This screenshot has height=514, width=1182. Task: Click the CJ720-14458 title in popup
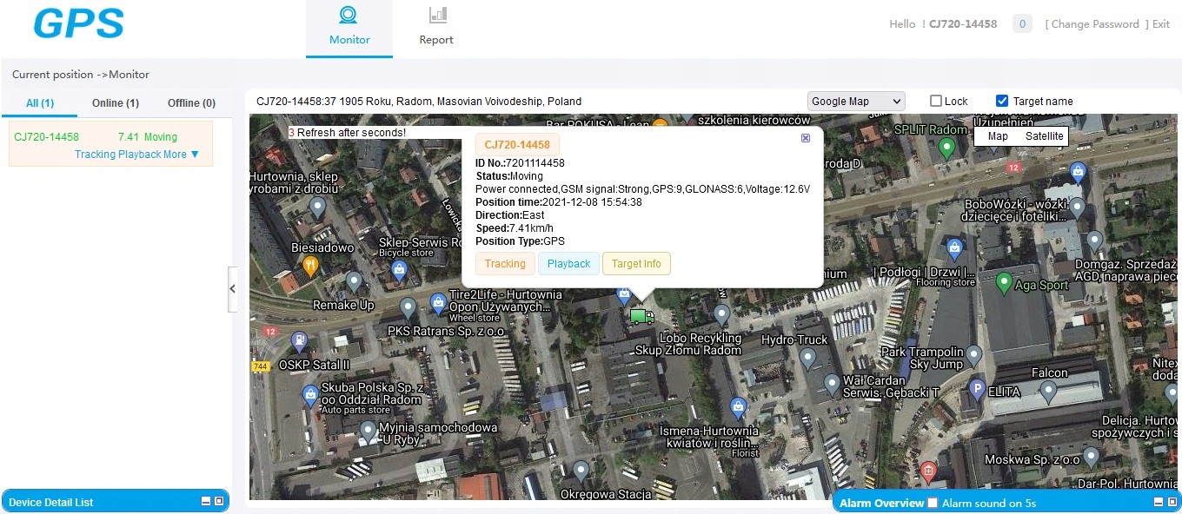tap(517, 145)
